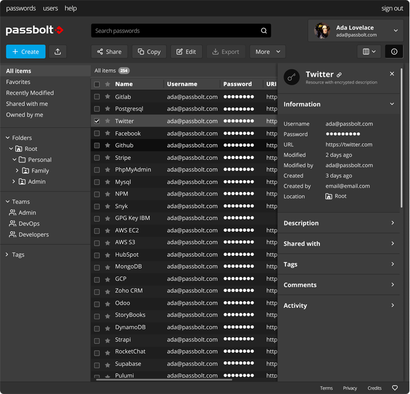Toggle the info panel icon
410x394 pixels.
click(394, 52)
